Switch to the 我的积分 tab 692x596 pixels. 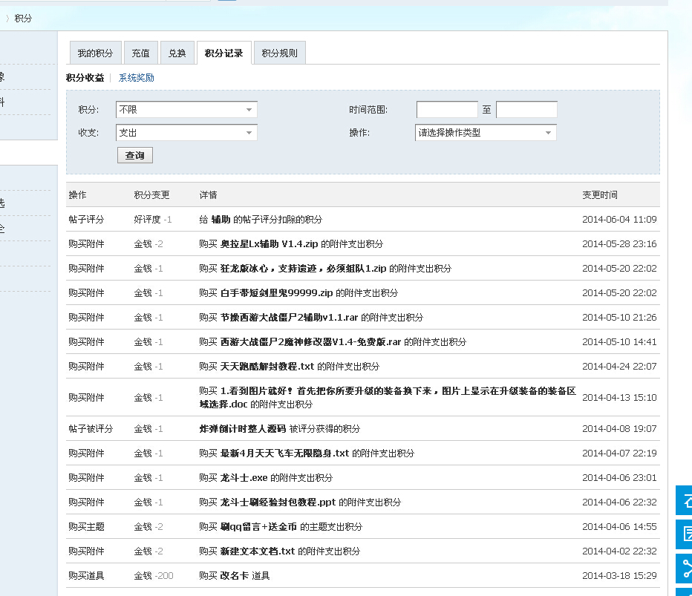(95, 53)
